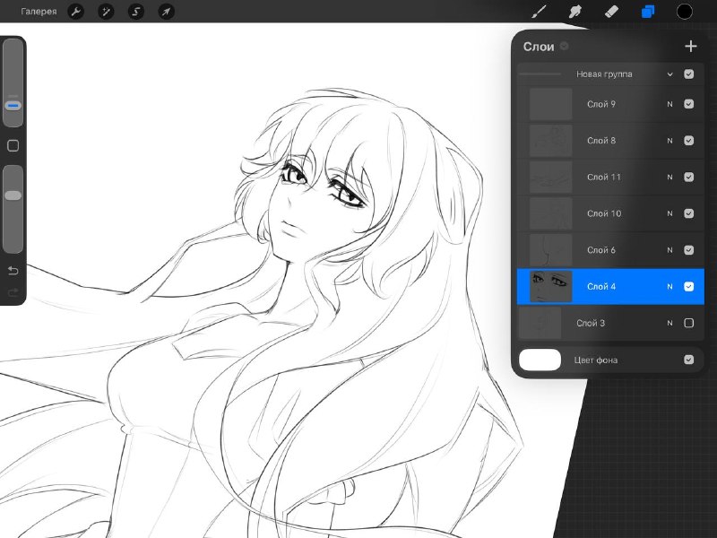This screenshot has height=538, width=717.
Task: Show hidden layer Слой 3
Action: [x=688, y=323]
